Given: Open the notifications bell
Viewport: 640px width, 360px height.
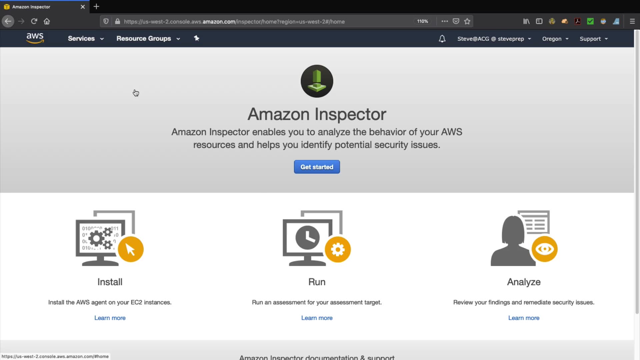Looking at the screenshot, I should click(x=442, y=39).
